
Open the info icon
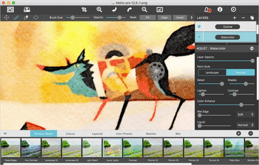click(220, 10)
